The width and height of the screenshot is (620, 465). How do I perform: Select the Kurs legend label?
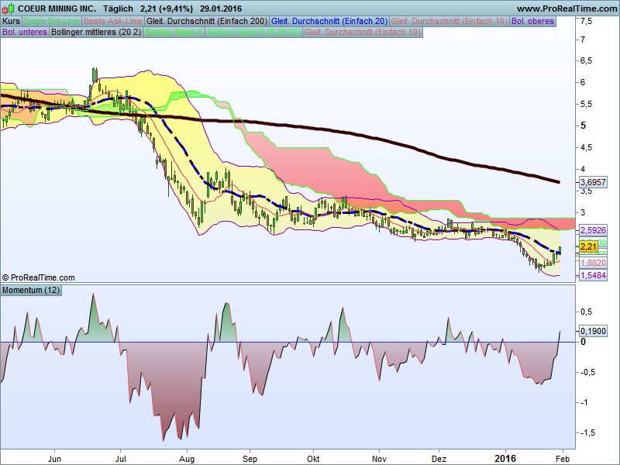pyautogui.click(x=11, y=22)
